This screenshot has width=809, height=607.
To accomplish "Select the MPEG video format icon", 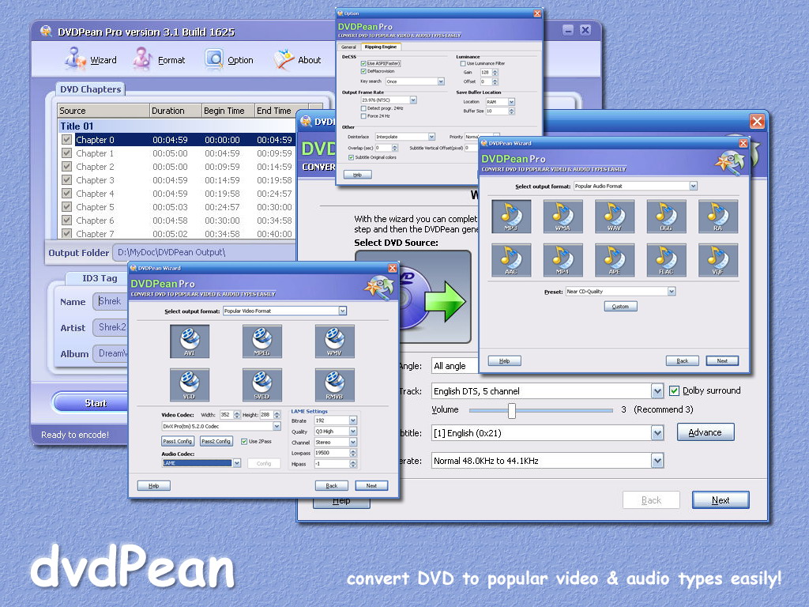I will (262, 341).
